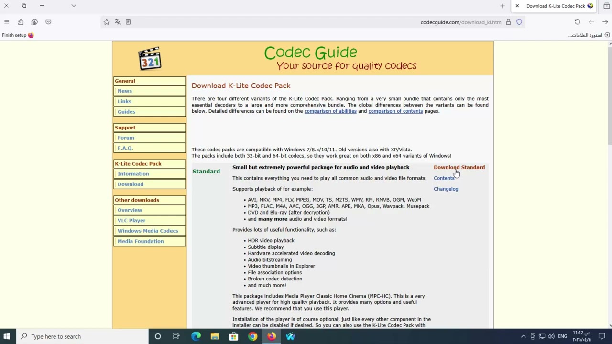This screenshot has height=344, width=612.
Task: Launch Google Chrome from taskbar
Action: [252, 336]
